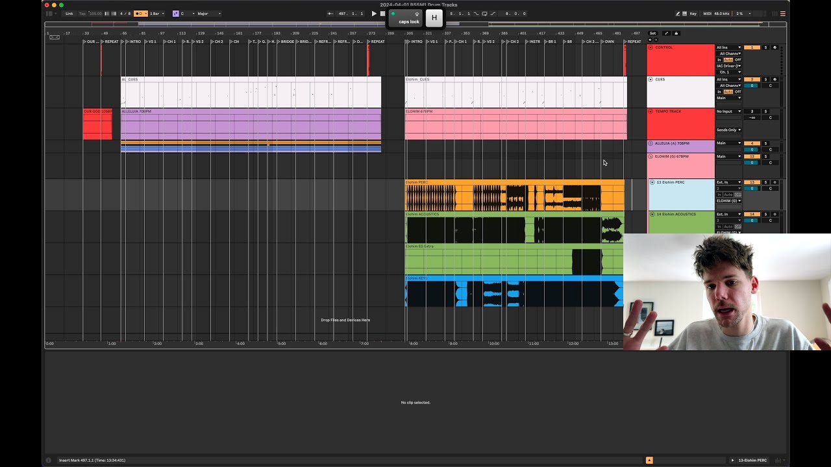
Task: Fold the 13 Elohim PERC track
Action: click(x=652, y=182)
